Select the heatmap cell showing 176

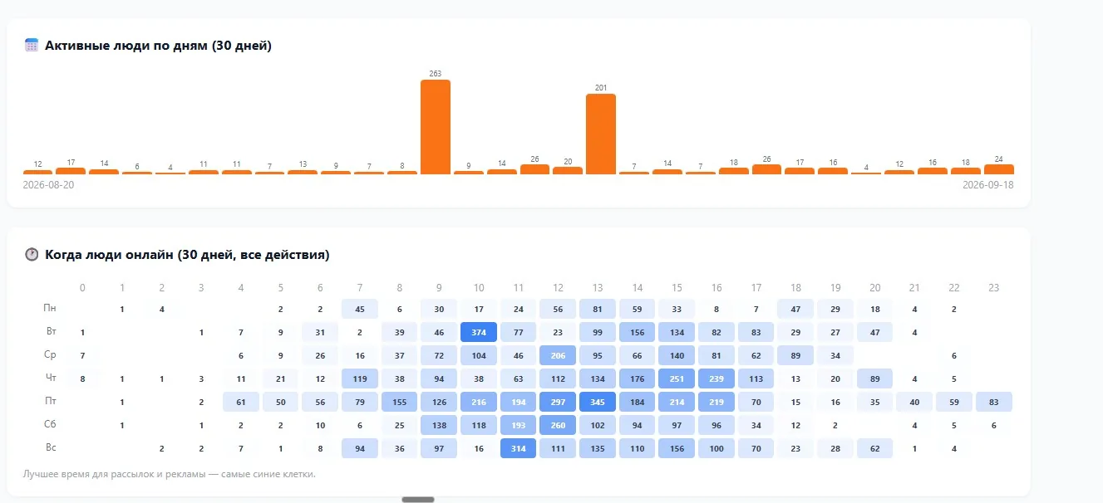point(638,378)
